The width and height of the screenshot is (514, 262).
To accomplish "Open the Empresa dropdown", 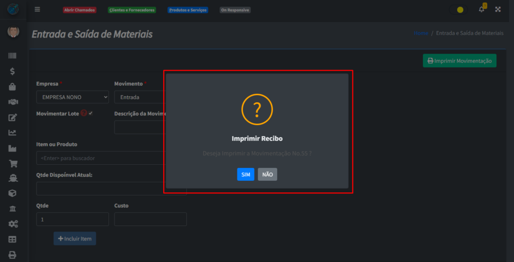I will [x=72, y=97].
